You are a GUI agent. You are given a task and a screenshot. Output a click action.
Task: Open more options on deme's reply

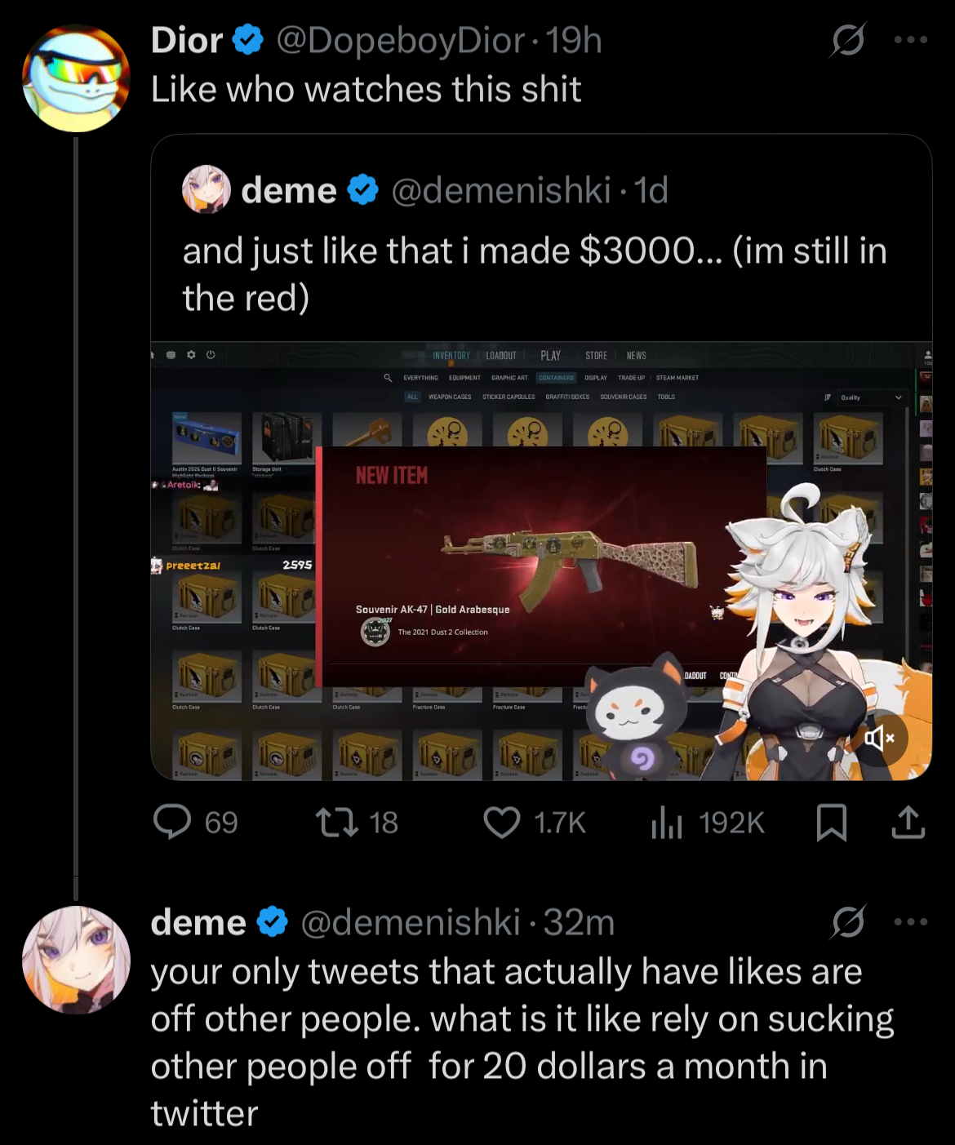[x=911, y=922]
